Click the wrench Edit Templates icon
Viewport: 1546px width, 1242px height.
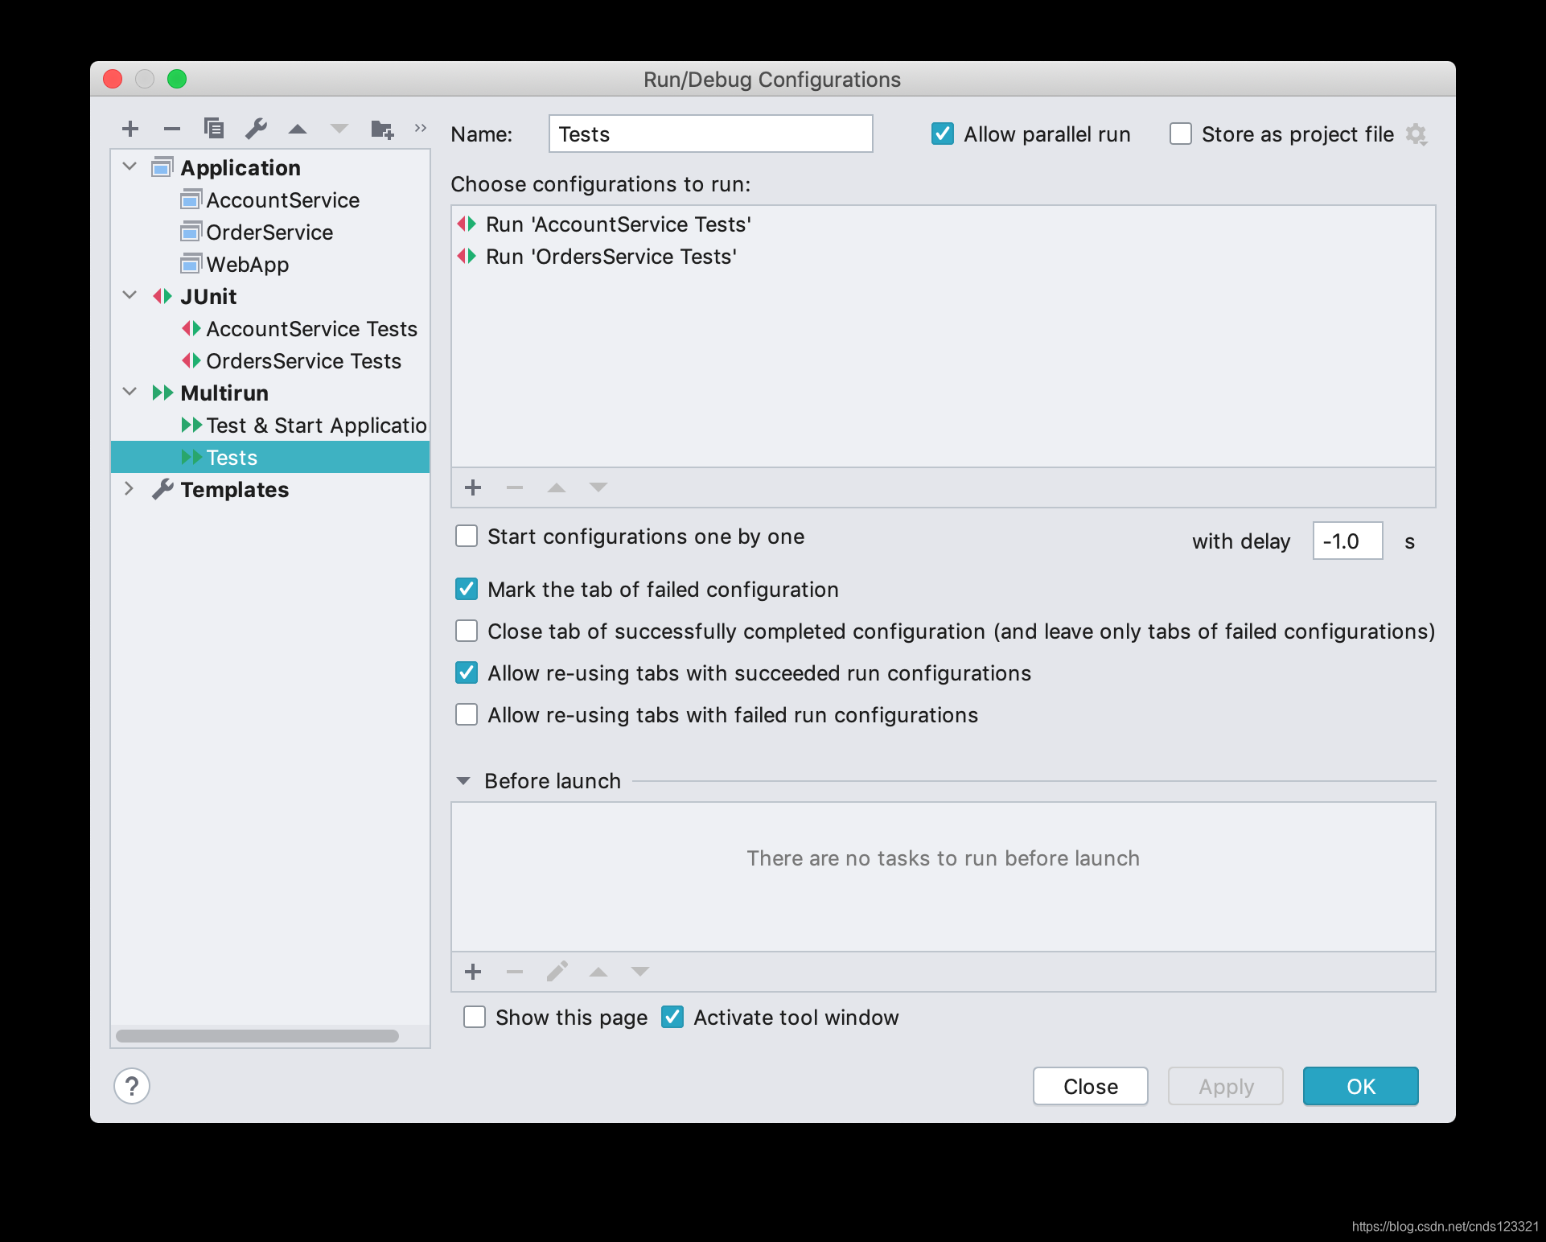point(256,129)
